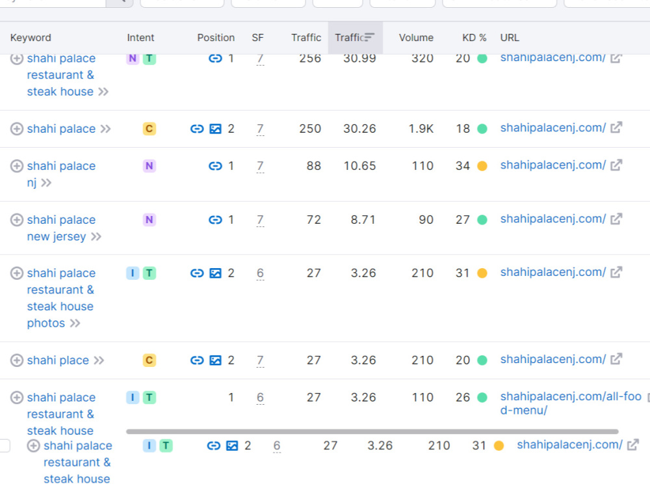The height and width of the screenshot is (488, 650).
Task: Expand the chevrons after the 'shahi palace' keyword with 1.9K volume
Action: (x=106, y=129)
